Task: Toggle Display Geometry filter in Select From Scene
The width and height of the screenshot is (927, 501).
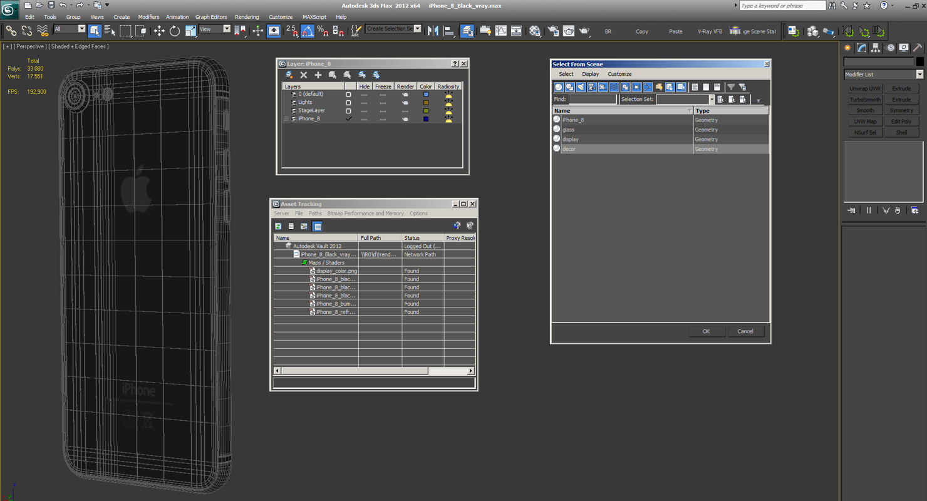Action: (559, 87)
